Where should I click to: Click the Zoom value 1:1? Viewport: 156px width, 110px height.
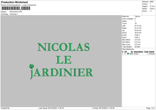point(151,11)
